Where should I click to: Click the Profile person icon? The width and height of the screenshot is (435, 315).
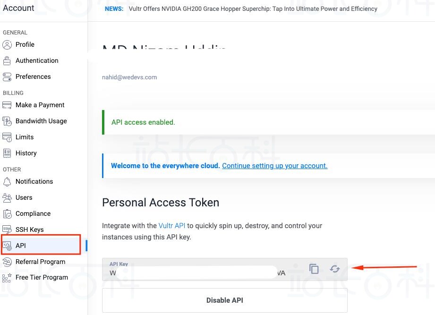tap(7, 44)
